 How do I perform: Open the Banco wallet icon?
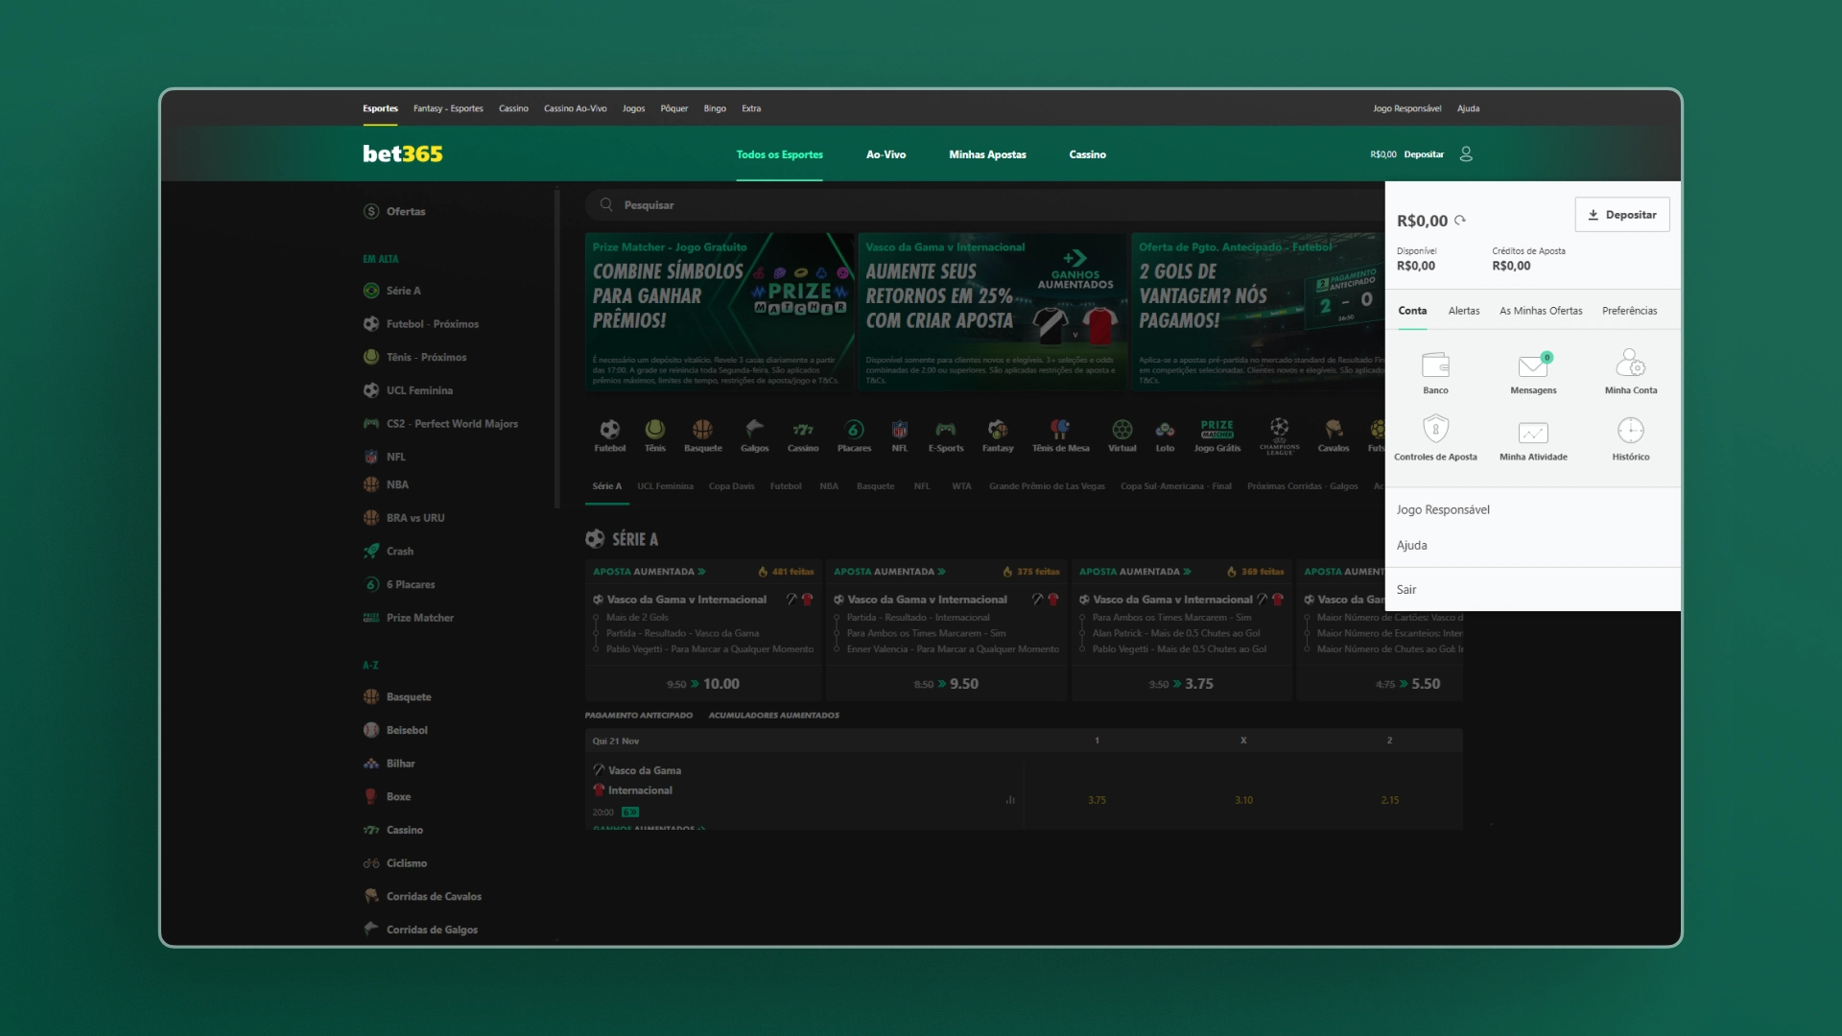pyautogui.click(x=1435, y=365)
